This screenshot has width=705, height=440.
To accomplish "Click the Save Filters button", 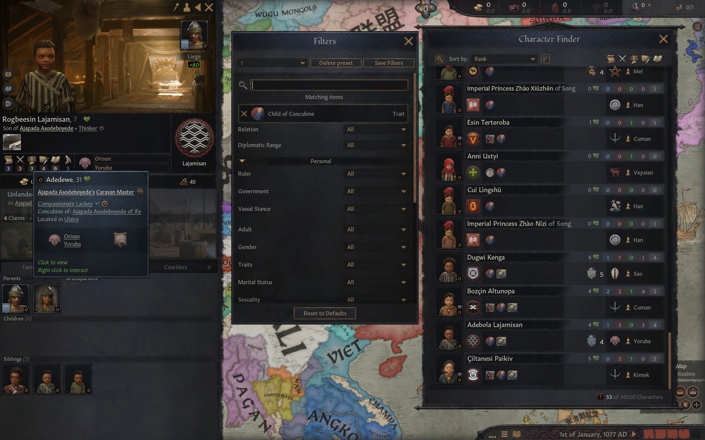I will (388, 63).
